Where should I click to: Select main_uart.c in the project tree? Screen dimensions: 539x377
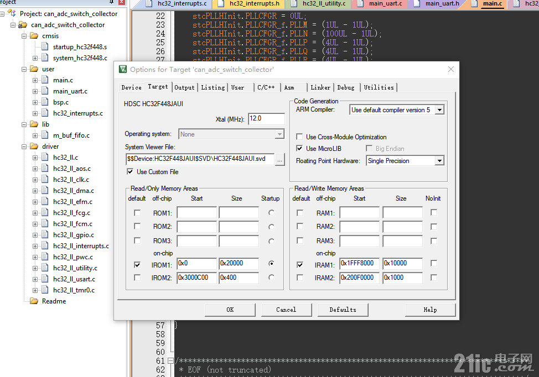point(70,91)
